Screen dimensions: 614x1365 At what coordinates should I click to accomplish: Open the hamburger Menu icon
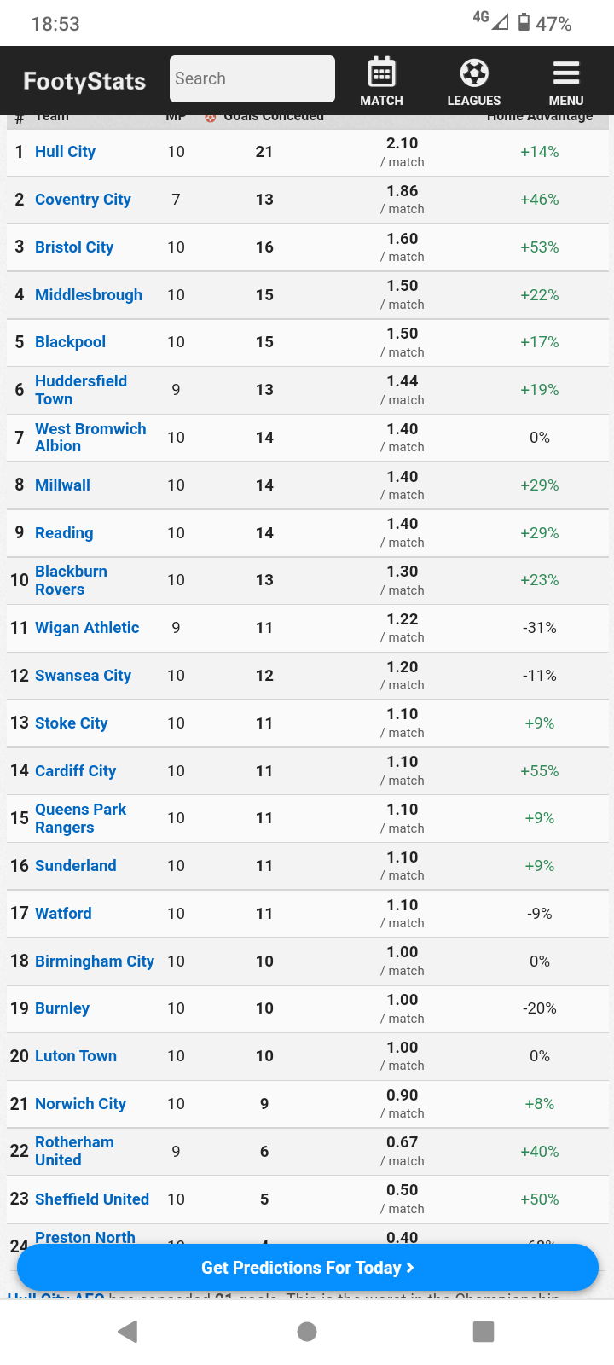point(566,73)
